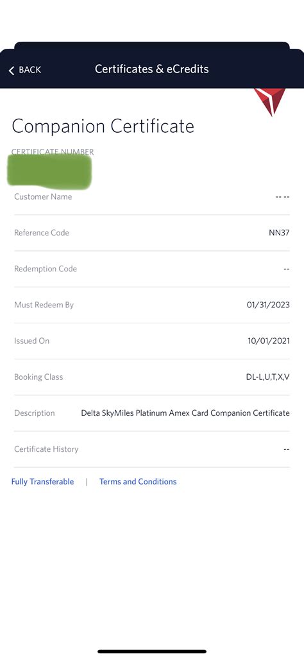Open the Terms and Conditions link
Viewport: 304px width, 659px height.
(x=138, y=482)
